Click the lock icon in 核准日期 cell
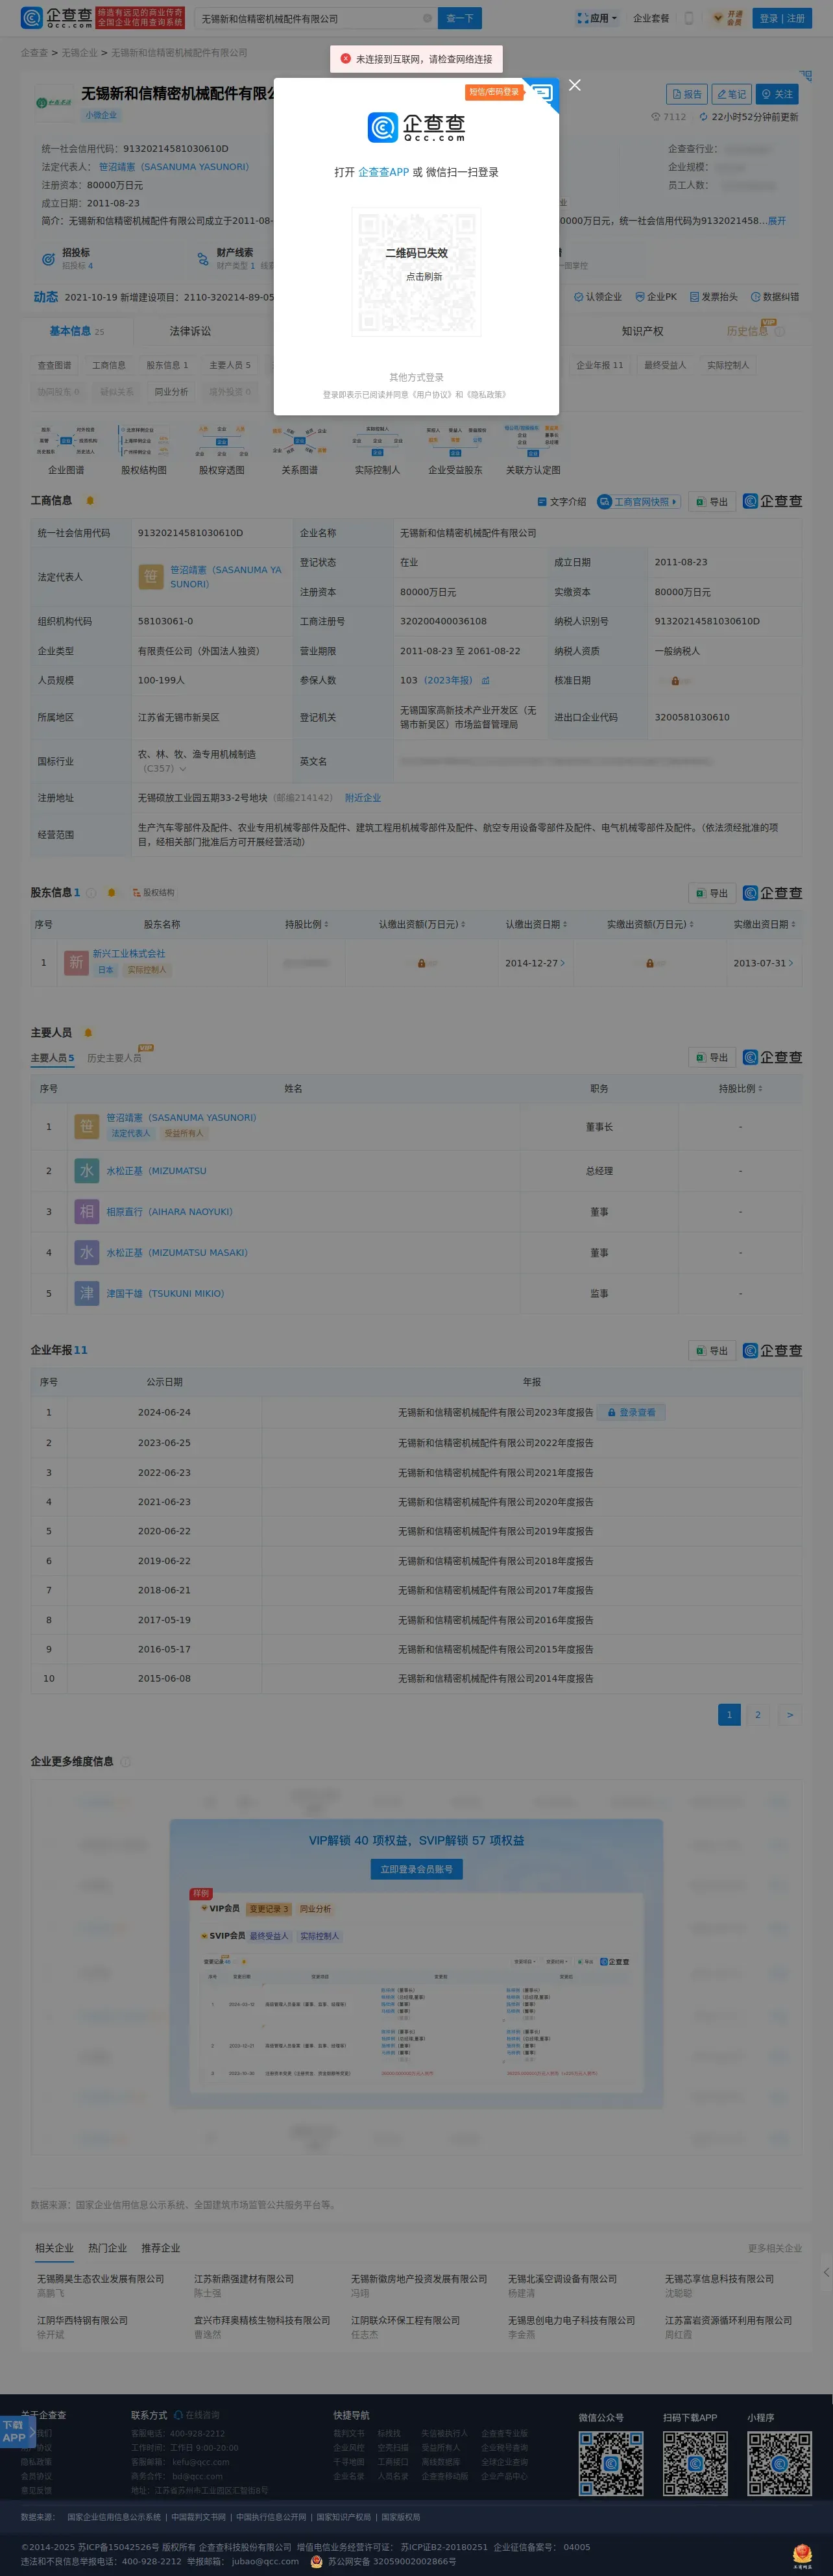833x2576 pixels. click(x=675, y=681)
